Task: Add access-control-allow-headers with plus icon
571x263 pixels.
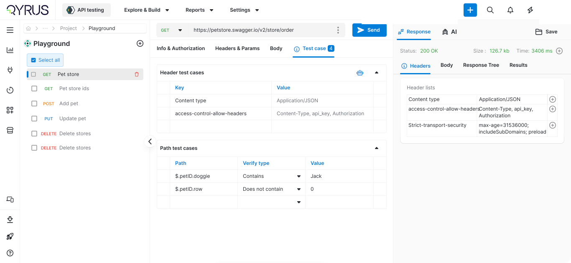Action: 552,109
